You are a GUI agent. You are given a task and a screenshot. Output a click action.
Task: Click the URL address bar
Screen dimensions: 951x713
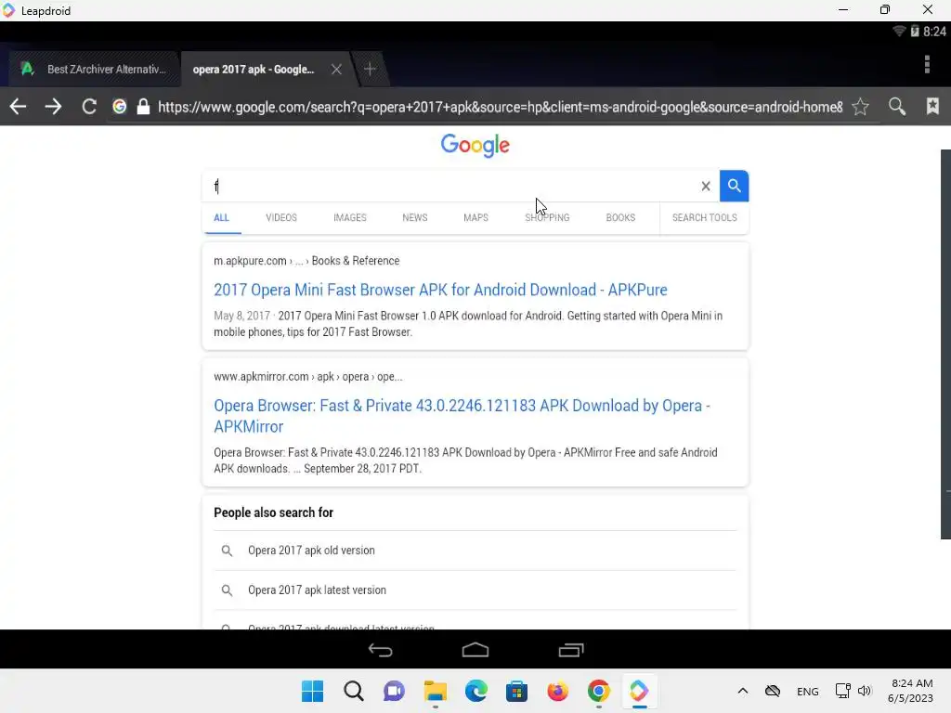pos(500,108)
